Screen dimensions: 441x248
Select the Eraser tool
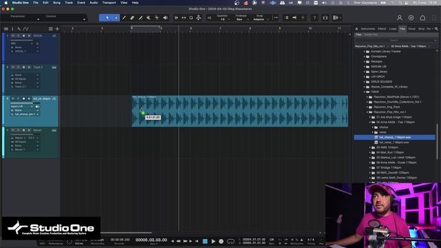coord(132,18)
